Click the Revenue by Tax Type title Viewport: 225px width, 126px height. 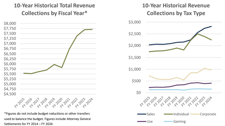[176, 9]
